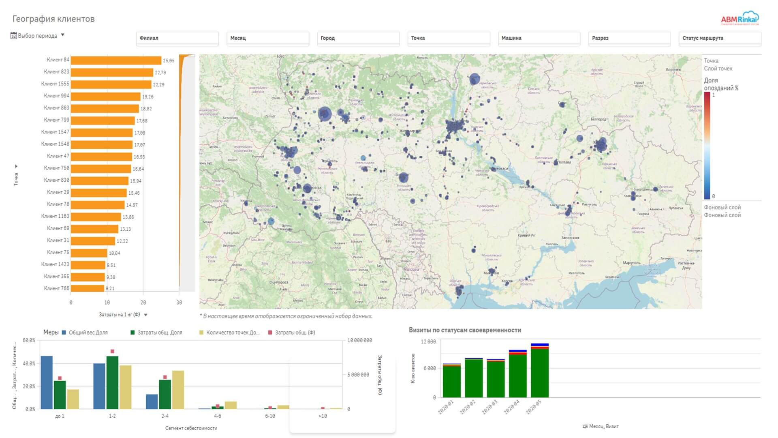Click the mini-chart scrollbar beside bars

pos(187,173)
